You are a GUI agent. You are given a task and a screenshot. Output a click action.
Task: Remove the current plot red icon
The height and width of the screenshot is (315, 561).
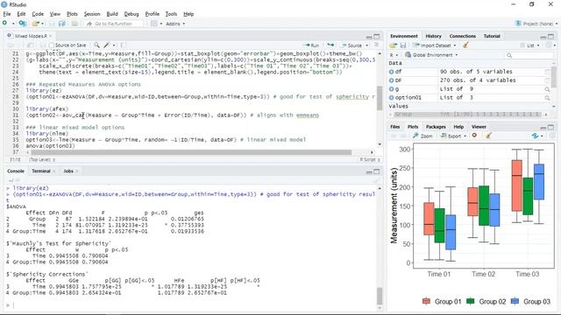tap(474, 136)
